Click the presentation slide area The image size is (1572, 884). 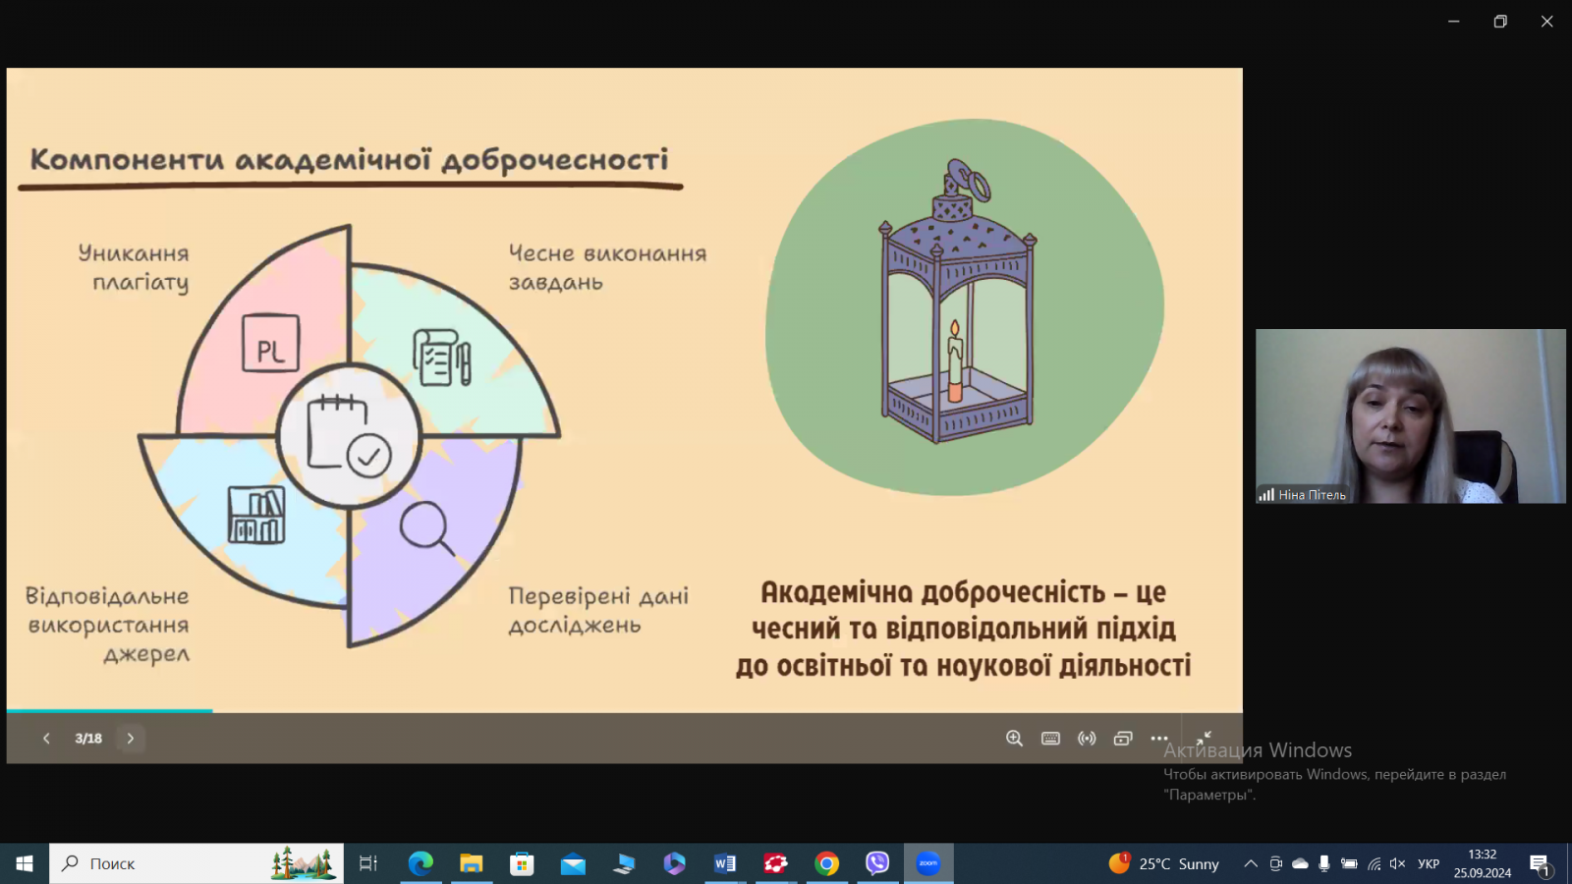[625, 390]
